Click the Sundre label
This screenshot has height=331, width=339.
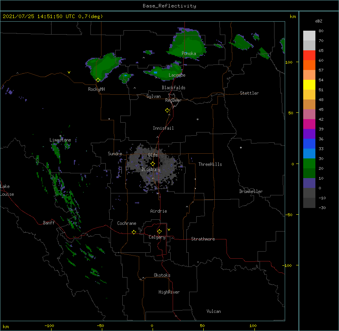(115, 154)
